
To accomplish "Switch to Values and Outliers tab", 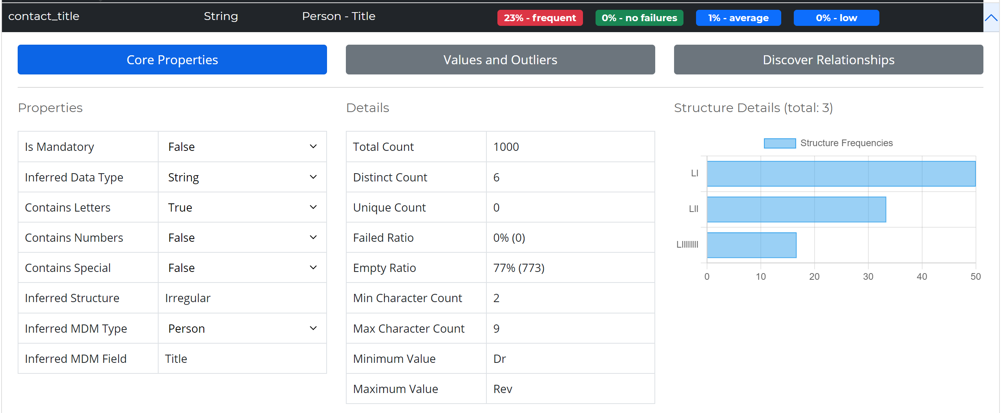I will click(500, 60).
